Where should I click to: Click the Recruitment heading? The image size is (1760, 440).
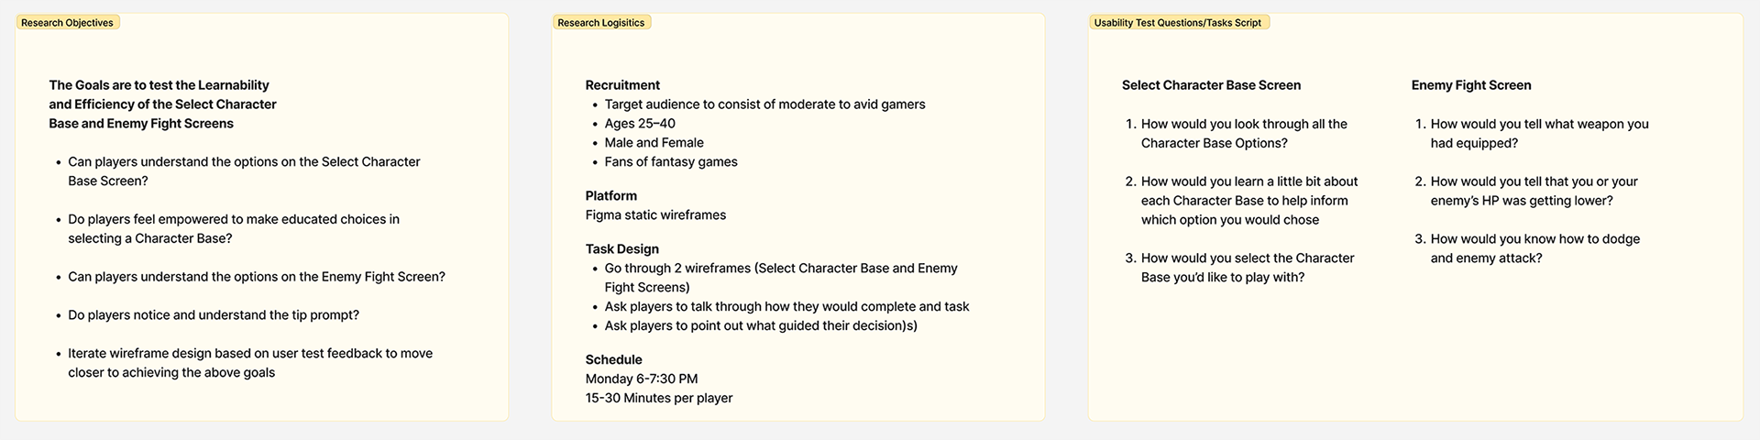point(622,85)
